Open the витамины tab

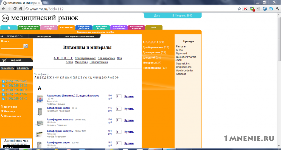point(66,27)
